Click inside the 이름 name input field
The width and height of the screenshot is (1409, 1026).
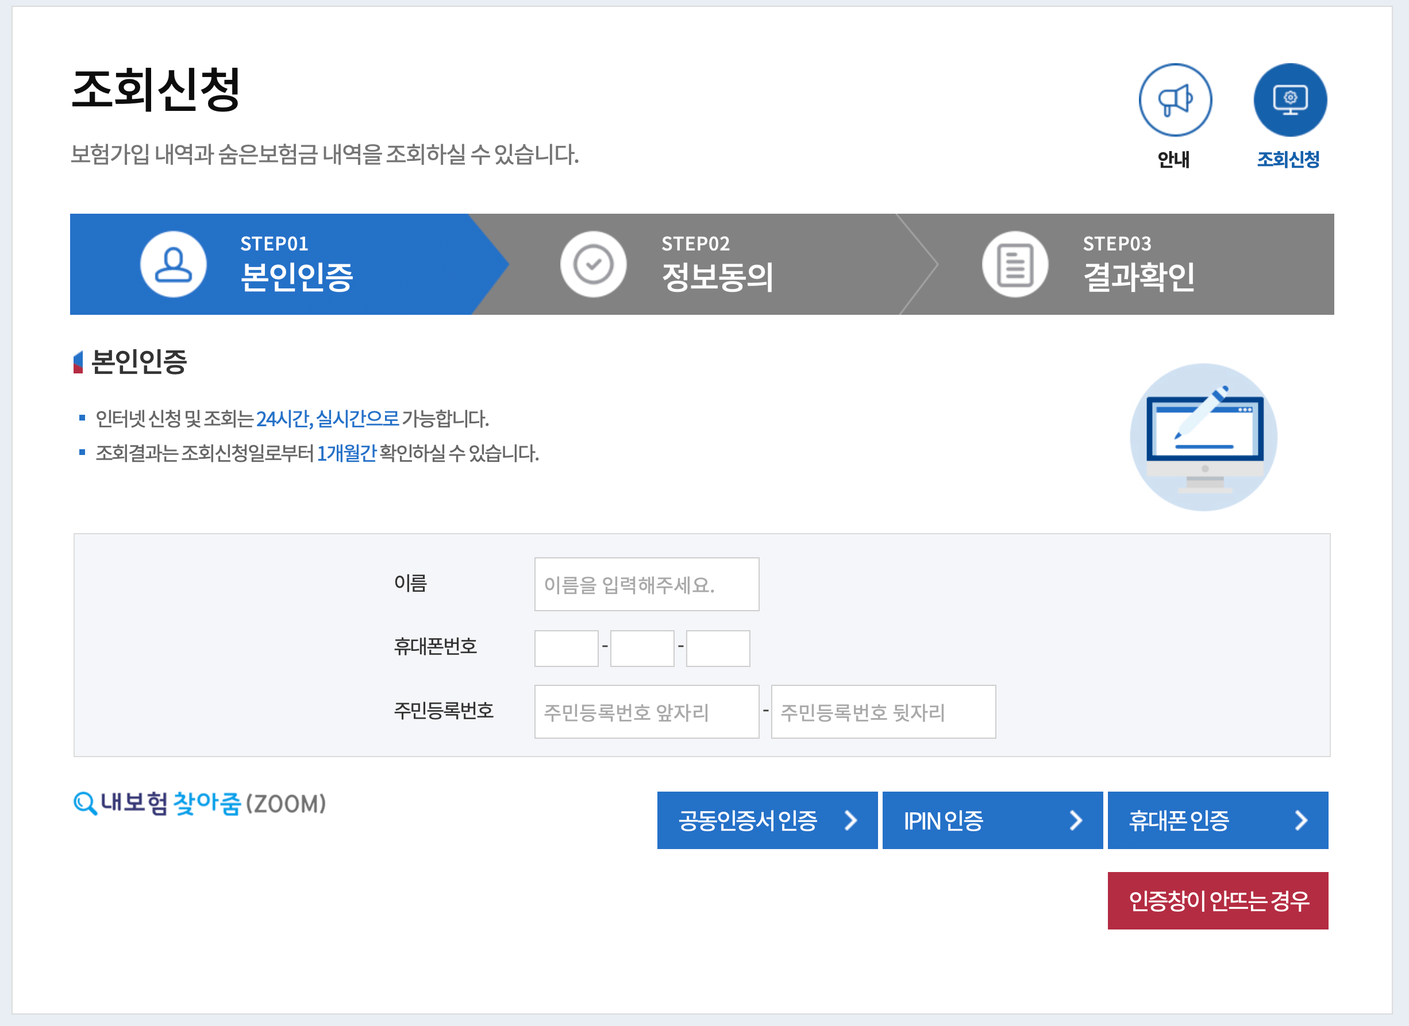[646, 583]
